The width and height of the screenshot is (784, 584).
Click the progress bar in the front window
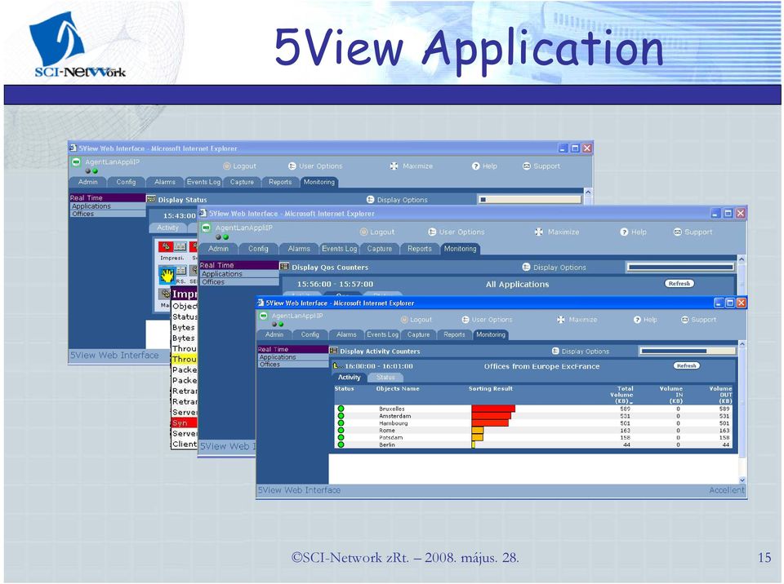[688, 352]
